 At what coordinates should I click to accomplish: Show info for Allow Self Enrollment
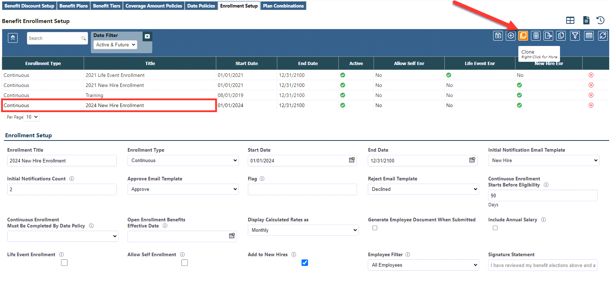tap(182, 254)
